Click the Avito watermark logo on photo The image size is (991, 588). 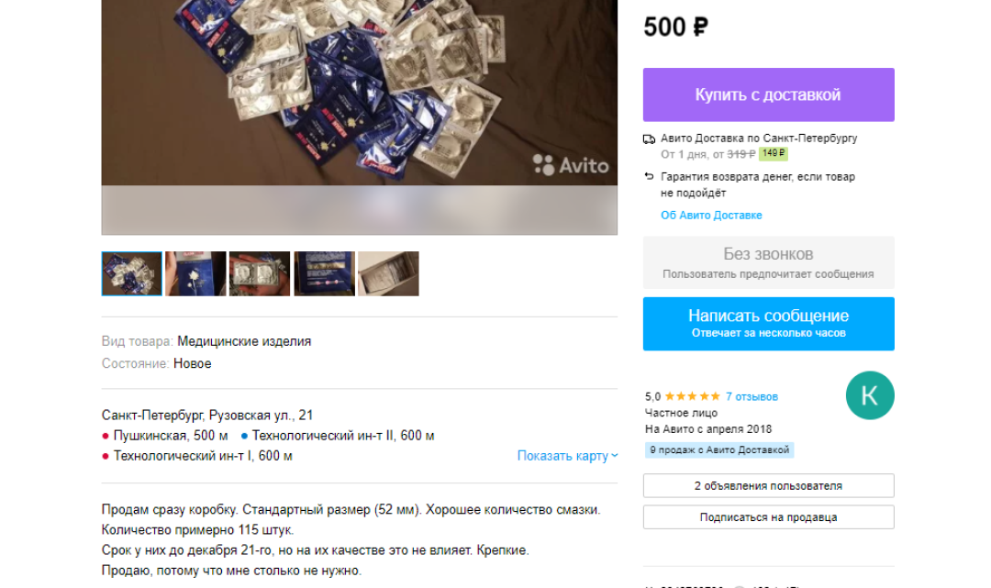tap(571, 165)
